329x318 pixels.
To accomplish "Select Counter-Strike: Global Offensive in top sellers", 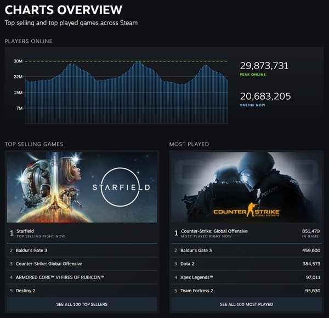I will (82, 264).
